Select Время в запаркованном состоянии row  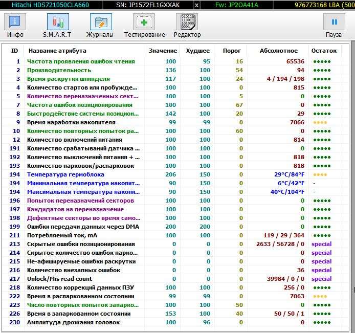[x=174, y=314]
